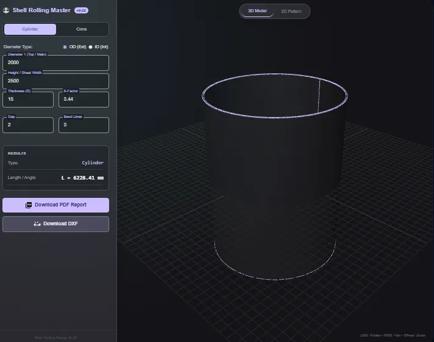Edit the K-Factor value field

(x=84, y=100)
